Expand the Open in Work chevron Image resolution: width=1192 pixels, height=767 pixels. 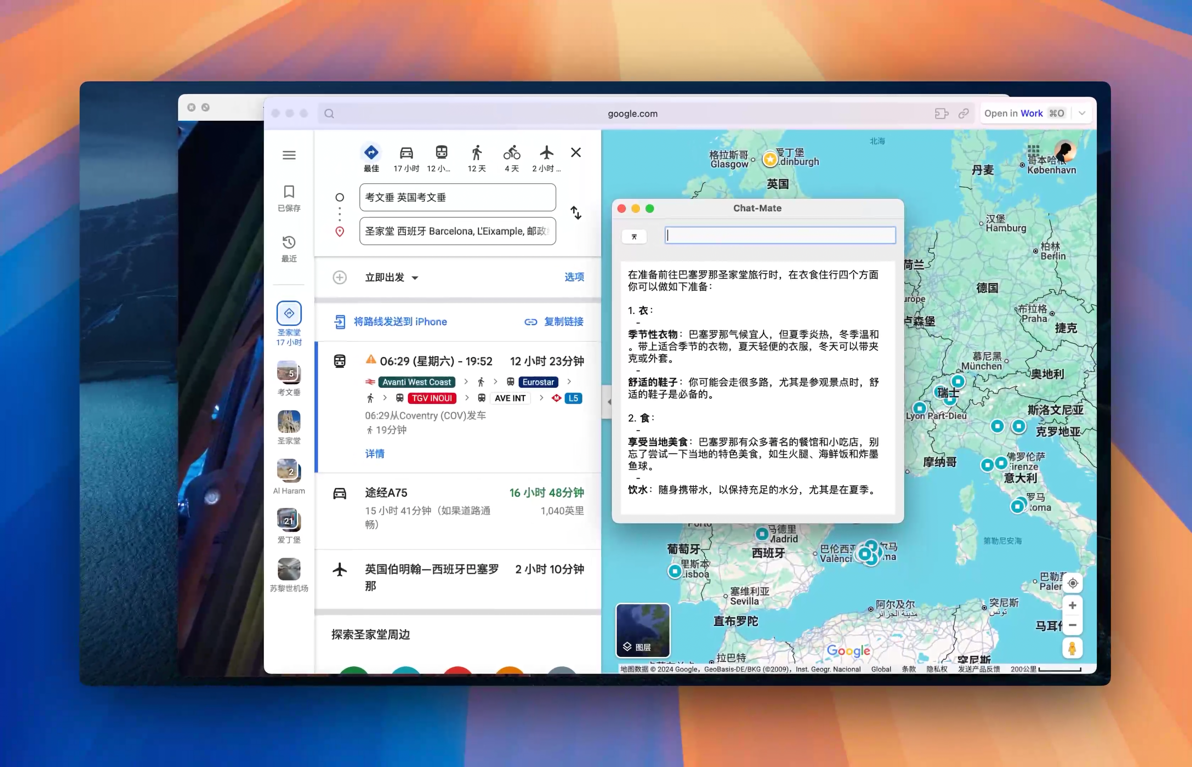[1082, 113]
